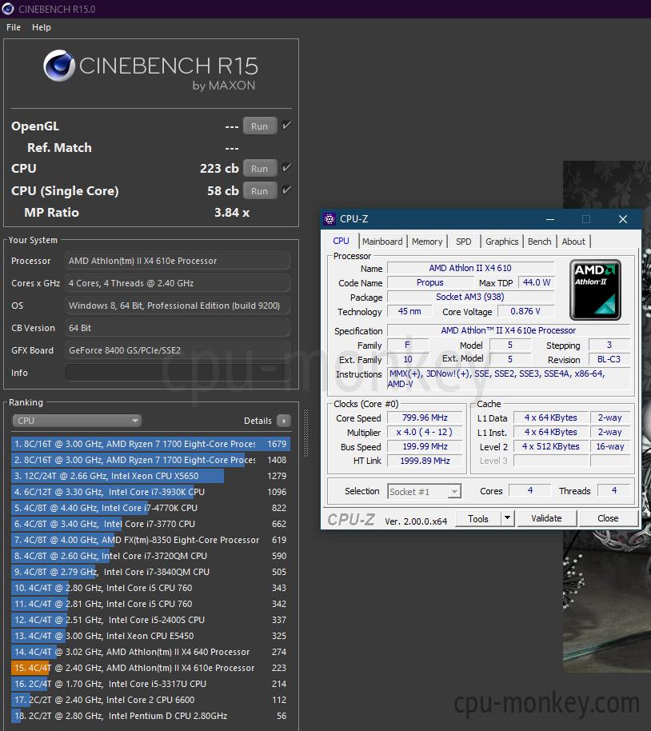Click the CPU-Z title bar icon

click(x=329, y=218)
